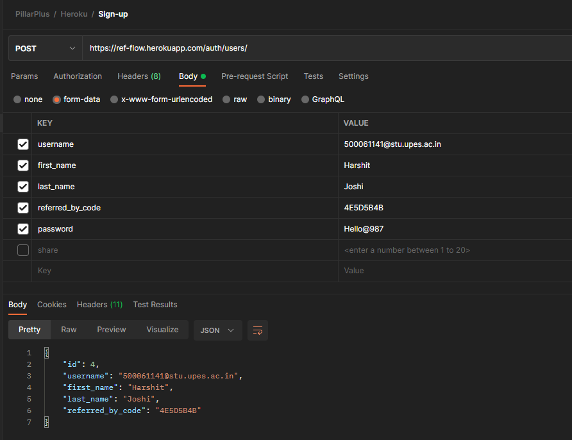
Task: Select the form-data radio button
Action: tap(56, 99)
